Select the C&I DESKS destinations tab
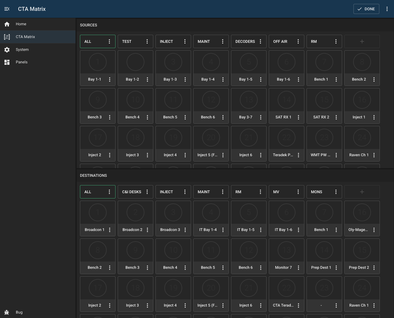The height and width of the screenshot is (318, 394). 132,192
